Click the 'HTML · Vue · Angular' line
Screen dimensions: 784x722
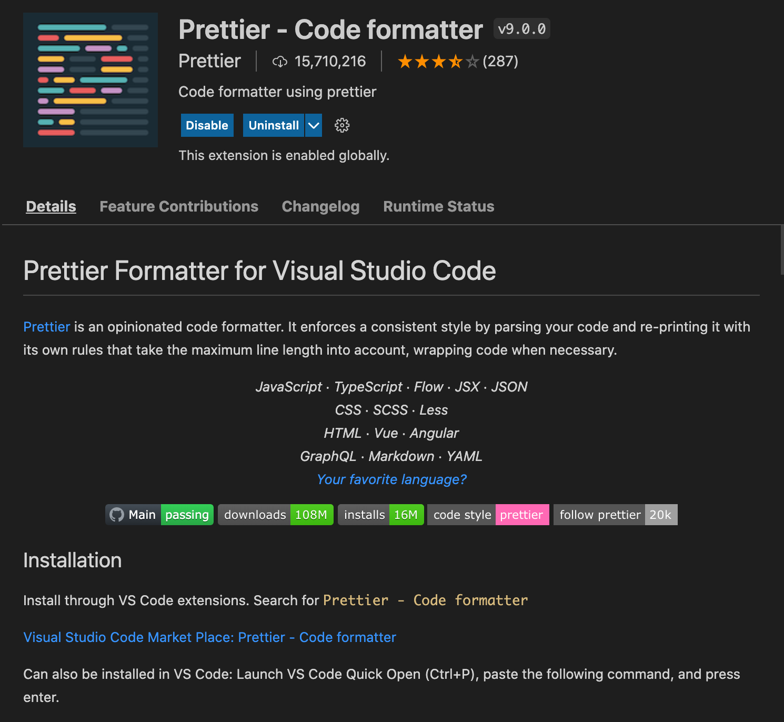391,433
